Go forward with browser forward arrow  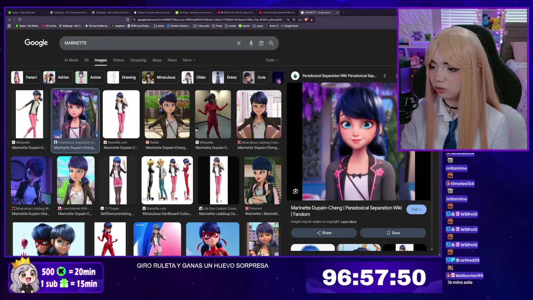click(x=15, y=20)
